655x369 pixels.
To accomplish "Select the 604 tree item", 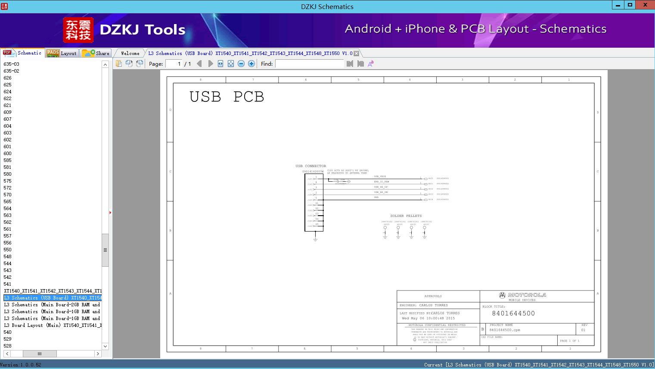I will [x=7, y=126].
